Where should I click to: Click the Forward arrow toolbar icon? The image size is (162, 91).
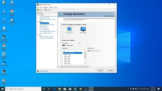(46, 10)
